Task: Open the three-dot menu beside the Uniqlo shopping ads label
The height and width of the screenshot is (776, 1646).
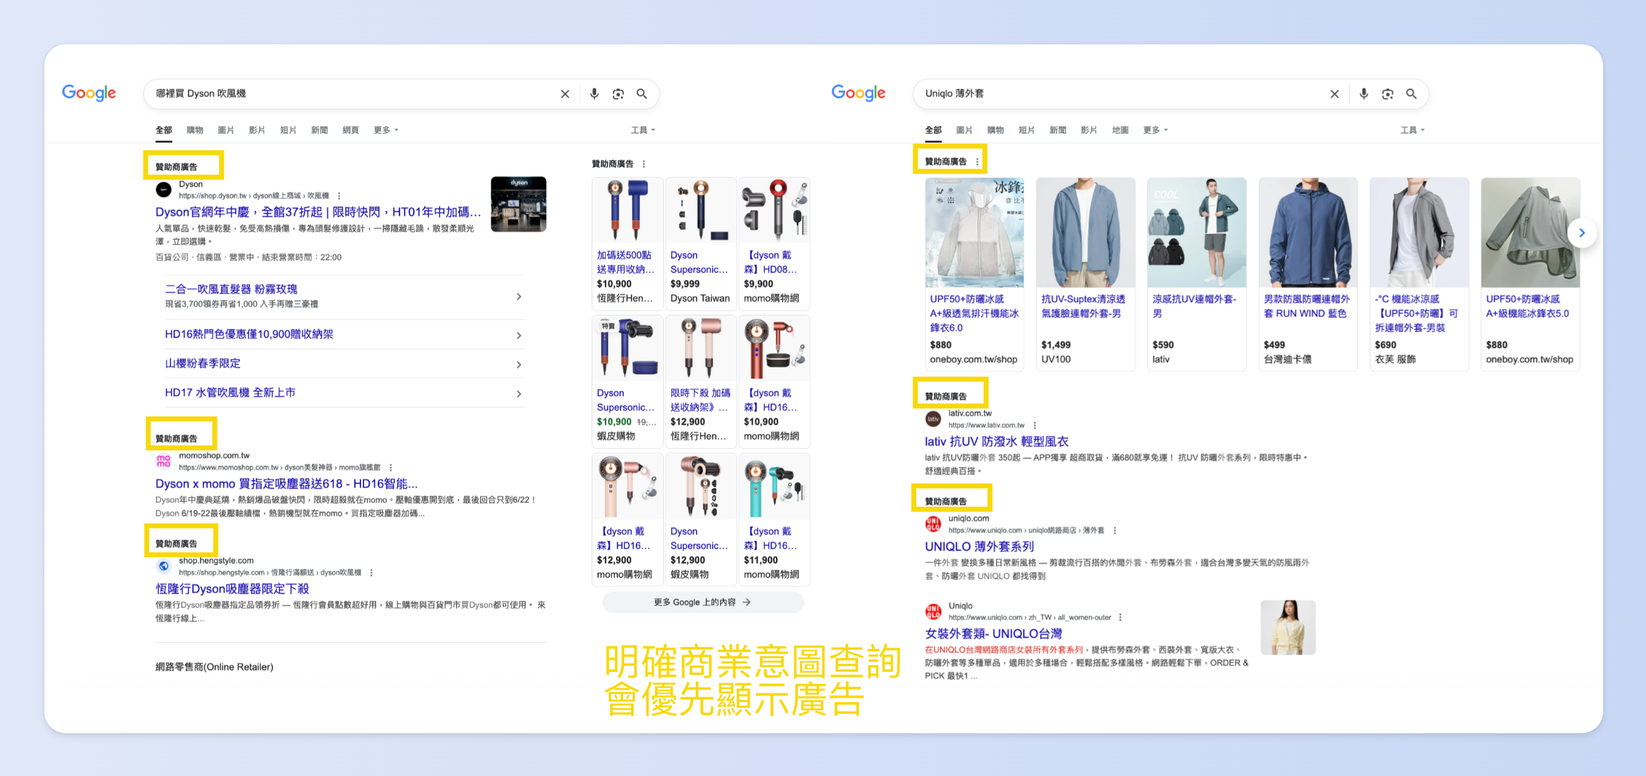Action: pyautogui.click(x=977, y=162)
